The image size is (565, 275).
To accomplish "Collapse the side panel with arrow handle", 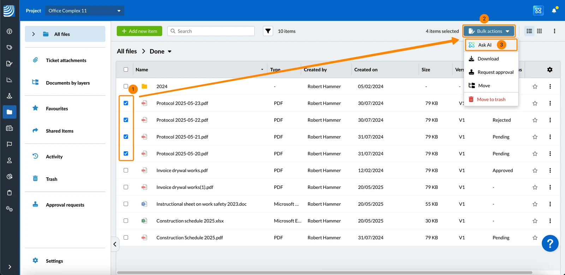I will 115,244.
